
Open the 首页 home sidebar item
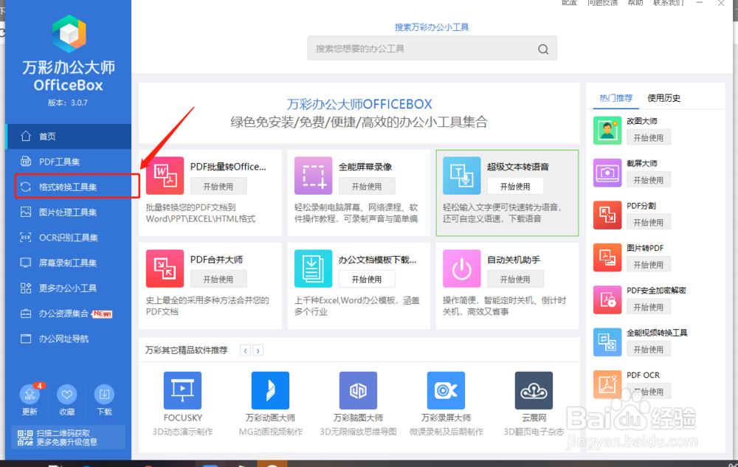tap(69, 136)
